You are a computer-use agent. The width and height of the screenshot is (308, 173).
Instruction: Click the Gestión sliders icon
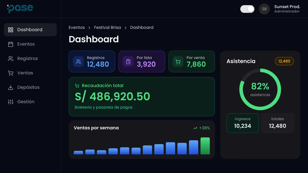pyautogui.click(x=11, y=102)
